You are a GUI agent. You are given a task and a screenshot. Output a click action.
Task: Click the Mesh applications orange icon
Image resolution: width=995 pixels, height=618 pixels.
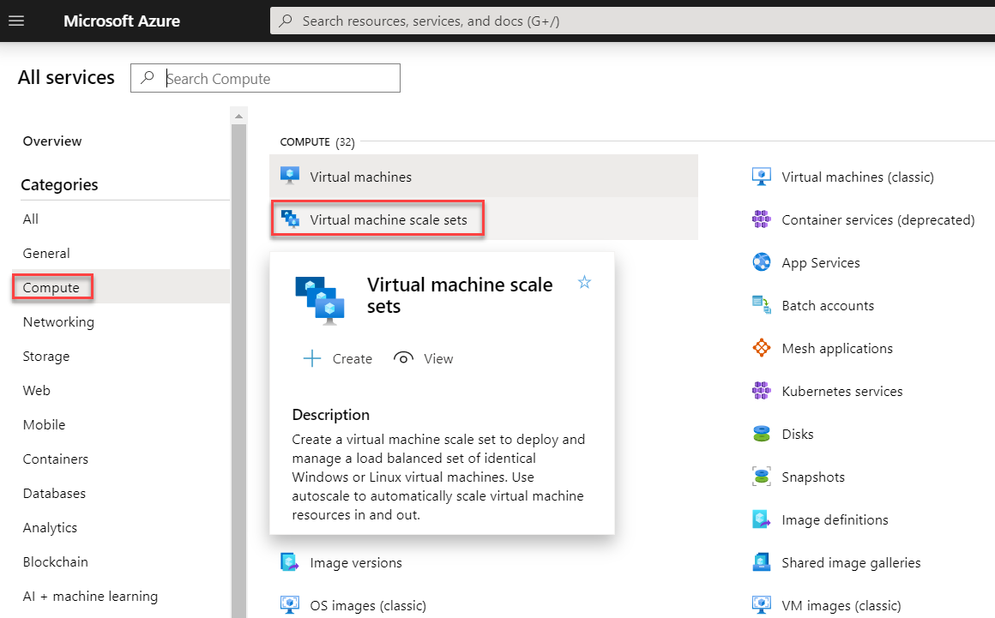click(x=762, y=348)
